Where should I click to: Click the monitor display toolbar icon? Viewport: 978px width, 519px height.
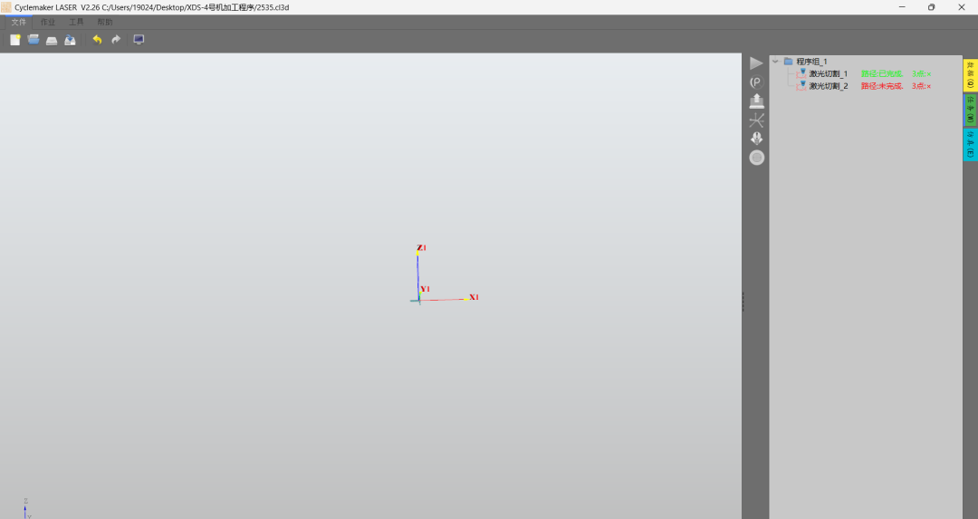139,40
